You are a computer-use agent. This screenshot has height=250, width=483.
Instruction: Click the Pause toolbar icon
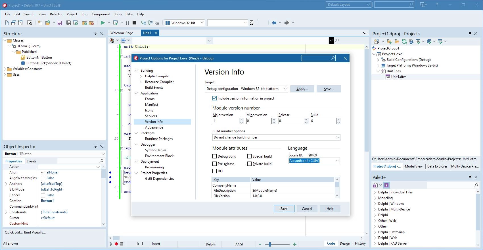point(127,23)
